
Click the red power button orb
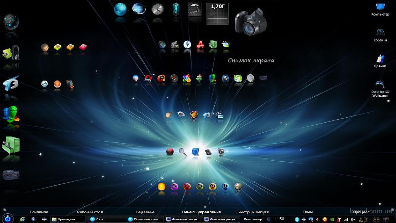pos(170,151)
